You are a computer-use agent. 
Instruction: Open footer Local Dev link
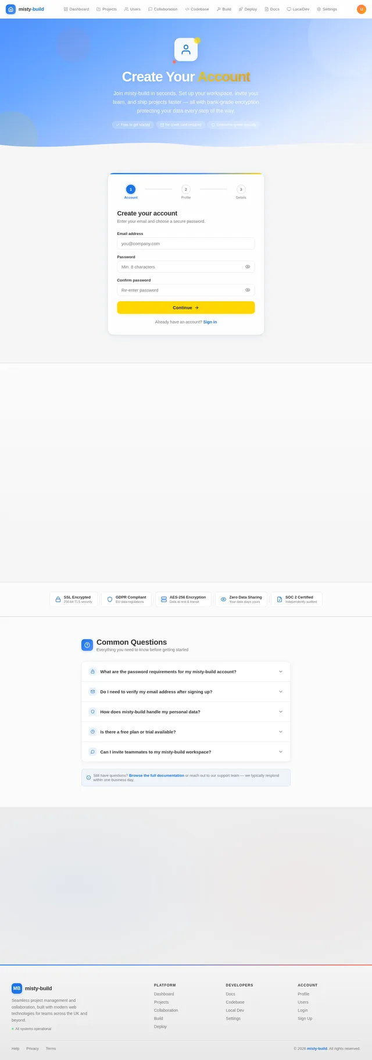tap(235, 1010)
